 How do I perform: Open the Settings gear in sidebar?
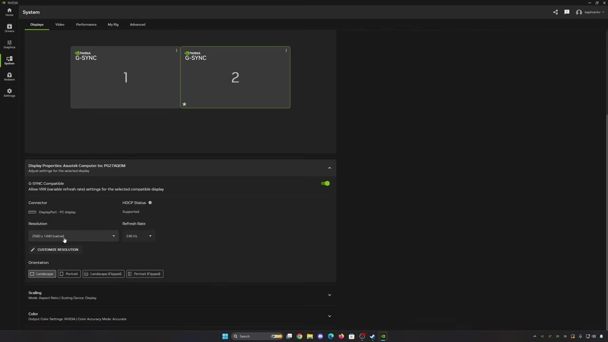point(9,93)
